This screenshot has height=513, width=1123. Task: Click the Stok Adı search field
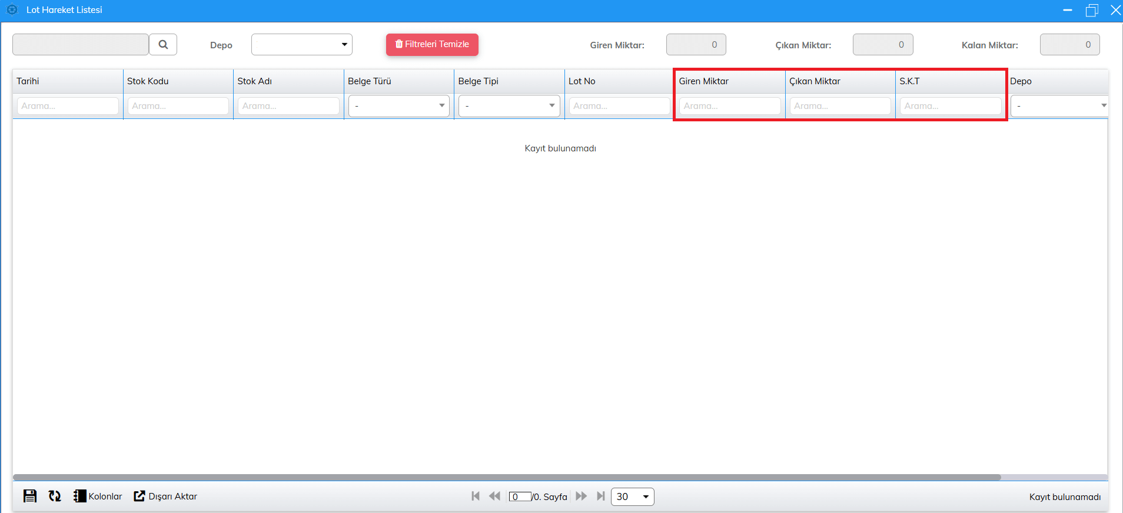pyautogui.click(x=288, y=106)
